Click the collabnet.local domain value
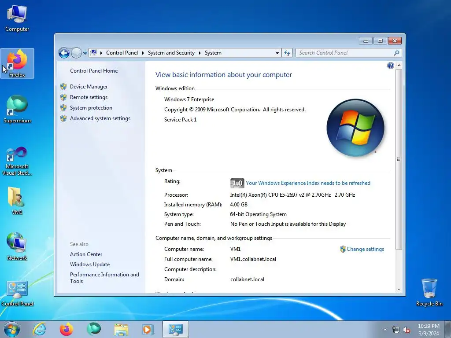Screen dimensions: 451x338 [x=247, y=279]
